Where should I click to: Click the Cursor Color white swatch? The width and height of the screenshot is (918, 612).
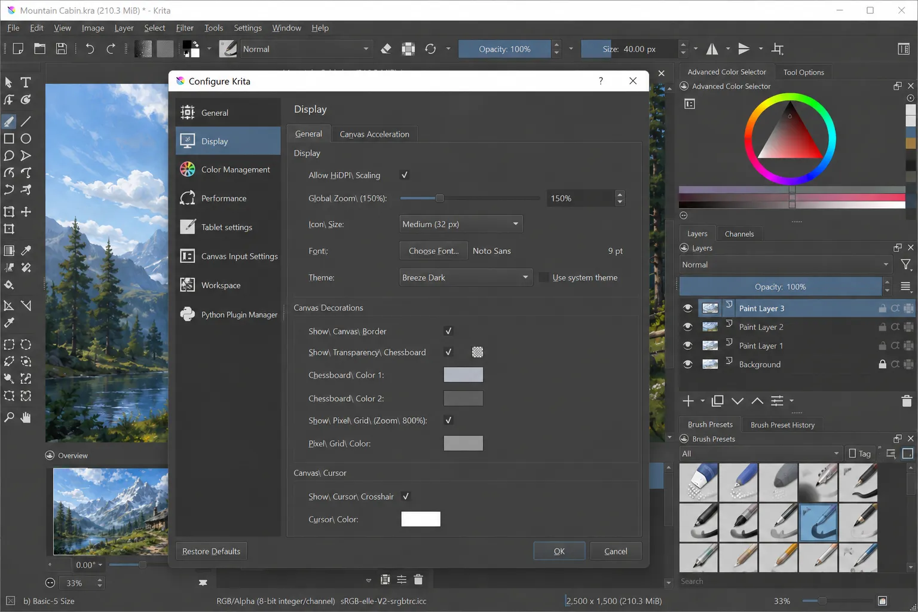point(421,519)
